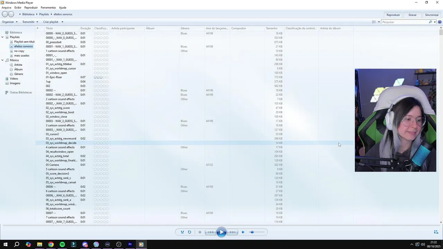Click in the Pesquisar search field

405,22
